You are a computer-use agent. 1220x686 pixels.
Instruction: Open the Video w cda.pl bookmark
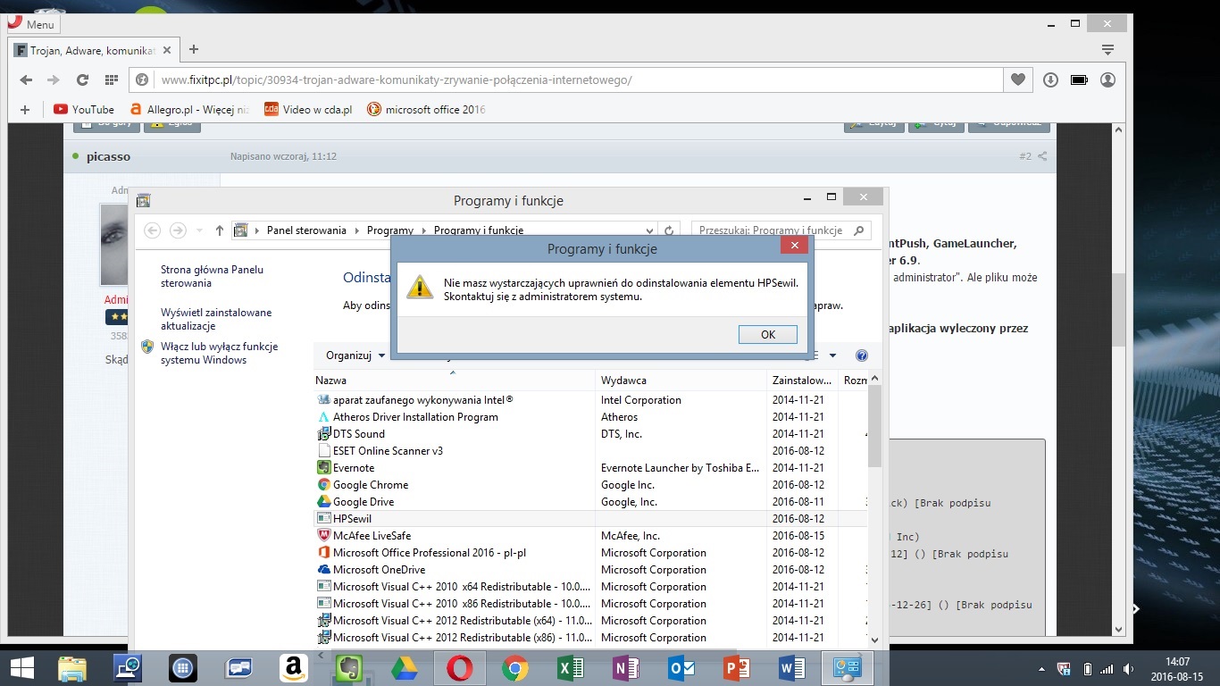[308, 109]
